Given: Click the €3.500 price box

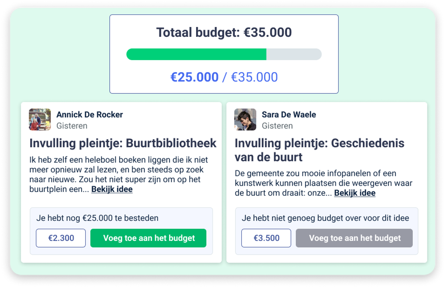Looking at the screenshot, I should point(266,238).
